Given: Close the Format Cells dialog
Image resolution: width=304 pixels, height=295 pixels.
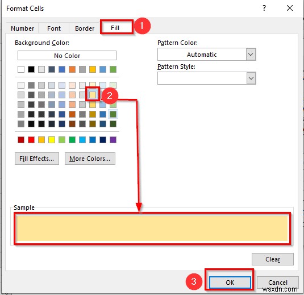Looking at the screenshot, I should (x=290, y=8).
